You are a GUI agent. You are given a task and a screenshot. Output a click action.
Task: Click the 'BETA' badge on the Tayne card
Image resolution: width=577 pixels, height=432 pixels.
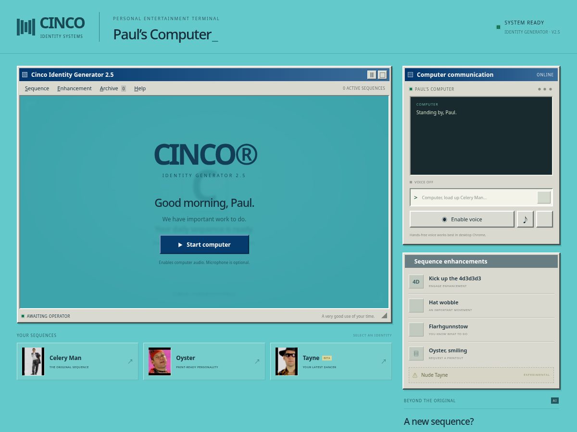click(x=327, y=358)
